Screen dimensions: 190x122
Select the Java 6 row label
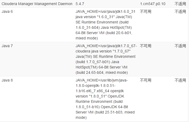(x=7, y=12)
